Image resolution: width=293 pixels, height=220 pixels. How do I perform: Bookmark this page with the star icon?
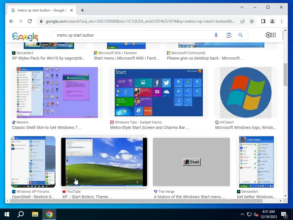252,21
